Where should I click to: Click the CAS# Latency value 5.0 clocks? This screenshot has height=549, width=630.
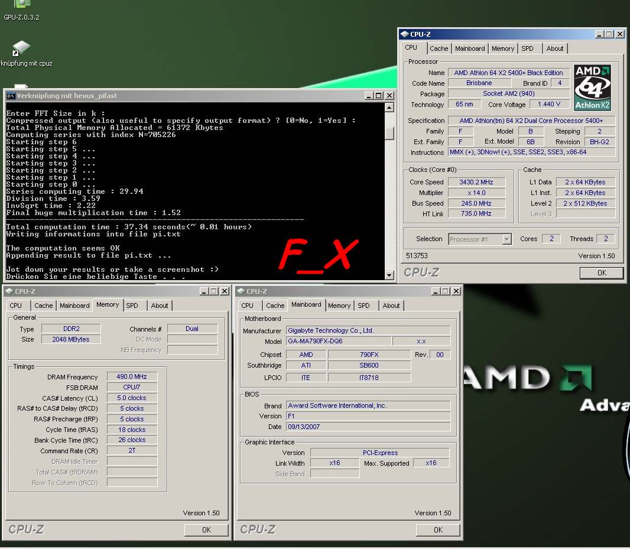click(132, 398)
